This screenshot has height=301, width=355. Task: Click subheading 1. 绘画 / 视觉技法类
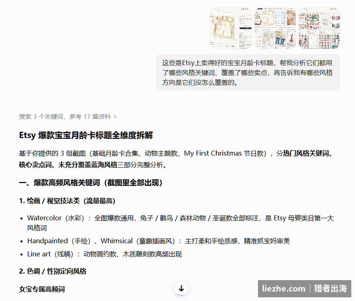(x=67, y=201)
